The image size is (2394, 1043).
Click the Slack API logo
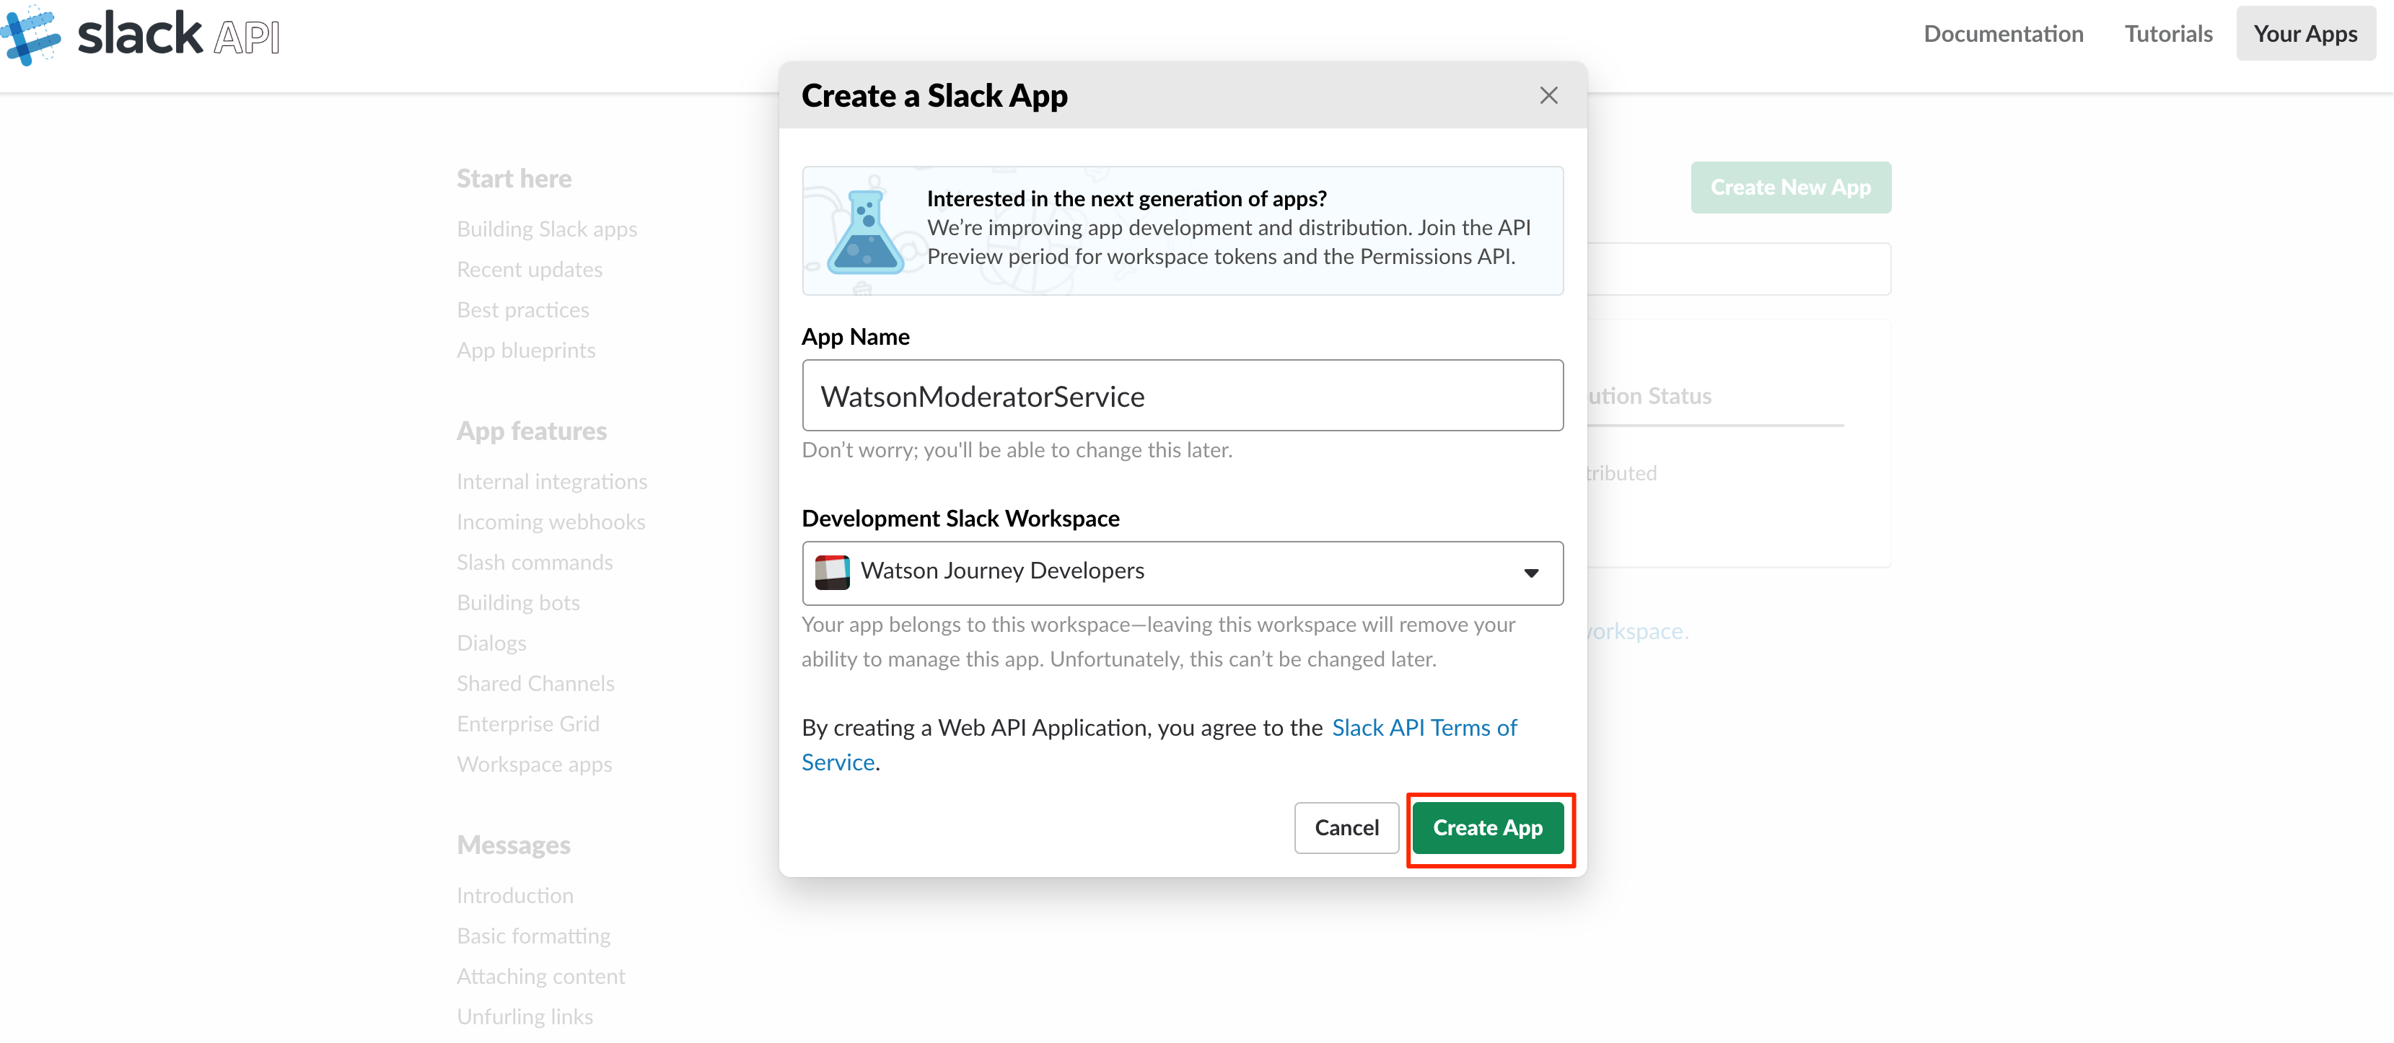coord(139,35)
